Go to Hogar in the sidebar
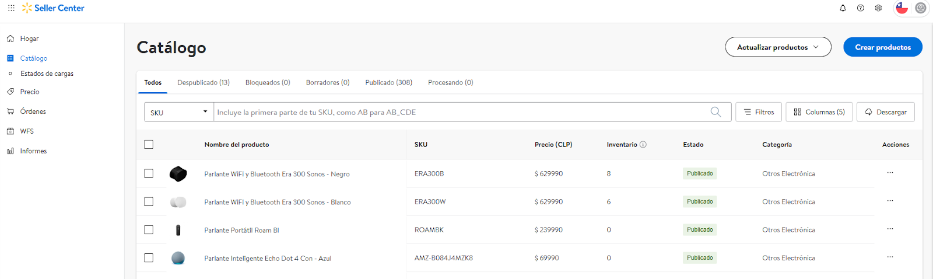This screenshot has width=933, height=279. (30, 39)
